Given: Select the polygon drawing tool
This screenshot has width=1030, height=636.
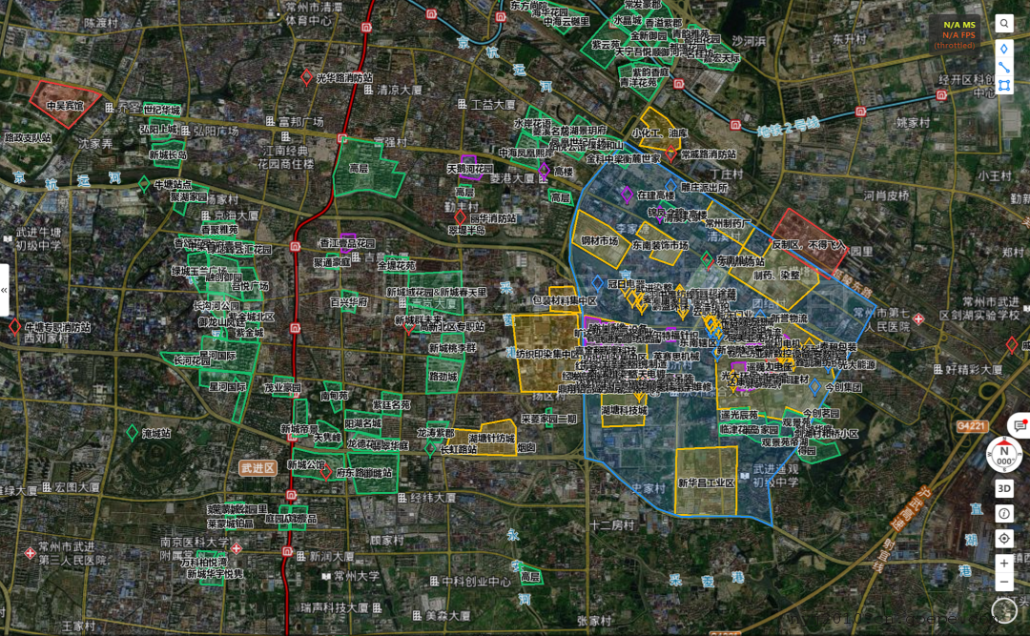Looking at the screenshot, I should point(1004,86).
